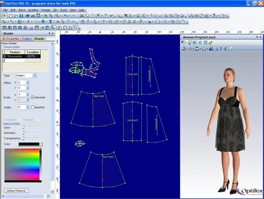Screen dimensions: 264x199
Task: Click the person model icon in bottom toolbar
Action: [x=31, y=28]
